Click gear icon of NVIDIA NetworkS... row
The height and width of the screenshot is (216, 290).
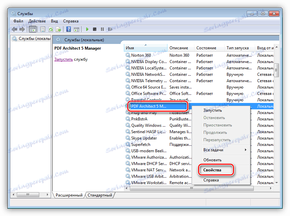[128, 74]
